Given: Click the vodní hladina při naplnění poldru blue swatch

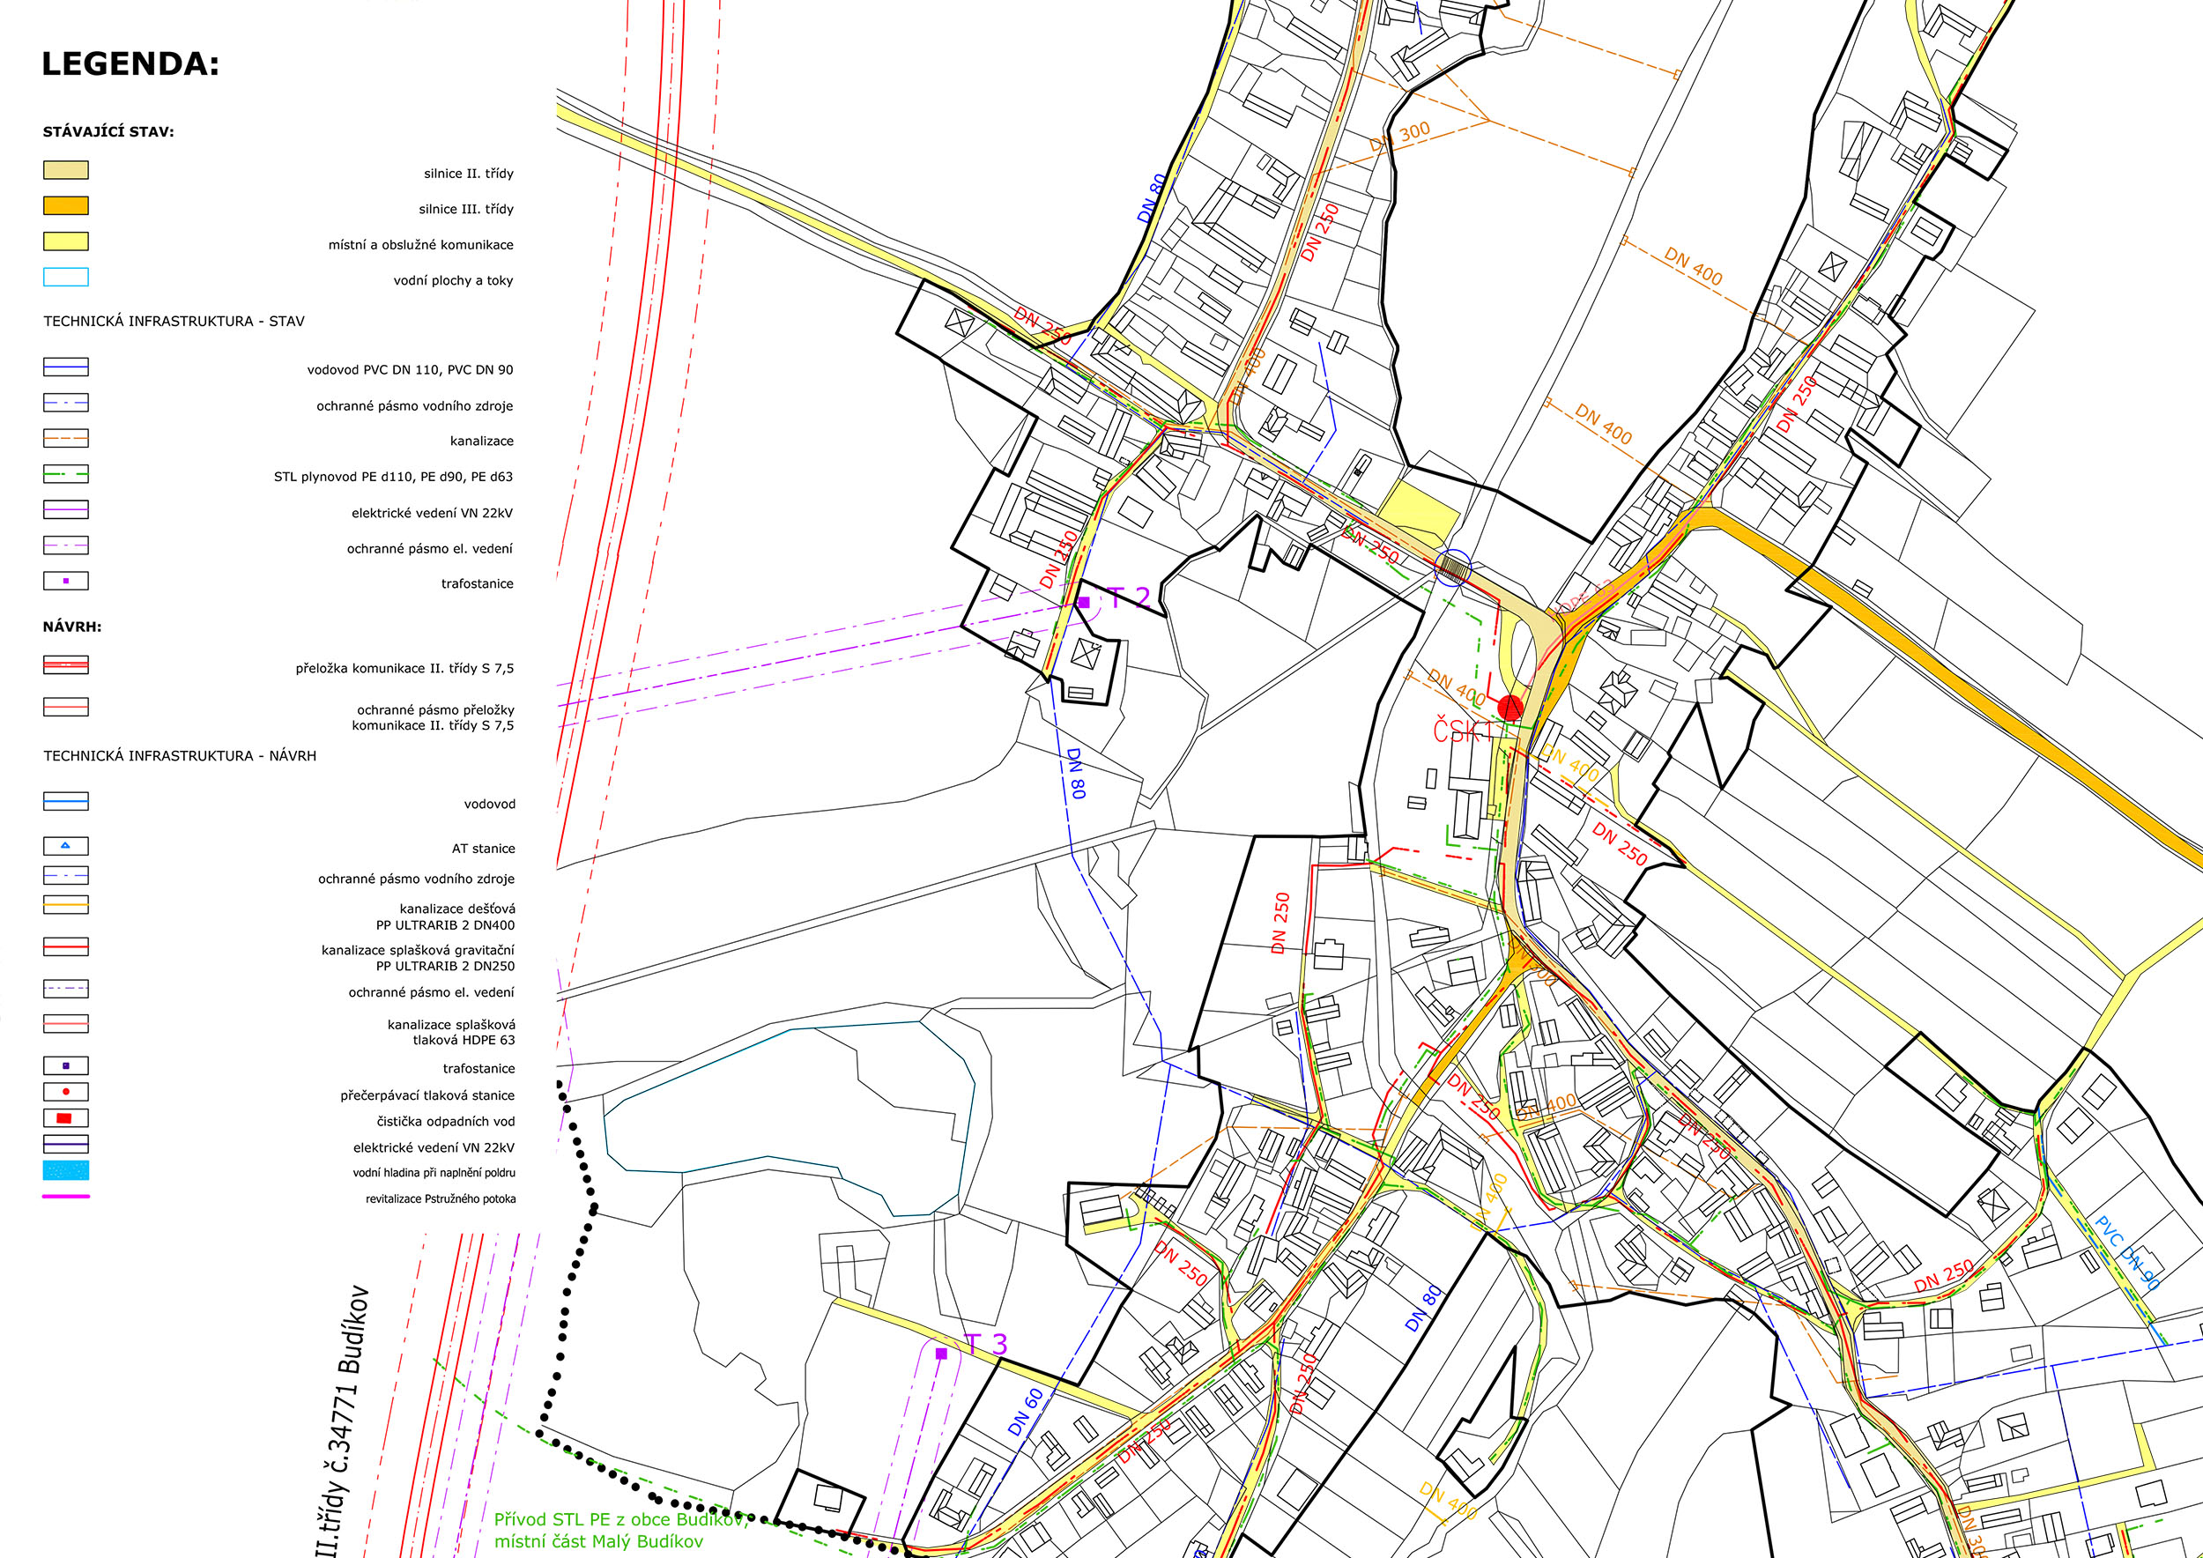Looking at the screenshot, I should (x=65, y=1170).
